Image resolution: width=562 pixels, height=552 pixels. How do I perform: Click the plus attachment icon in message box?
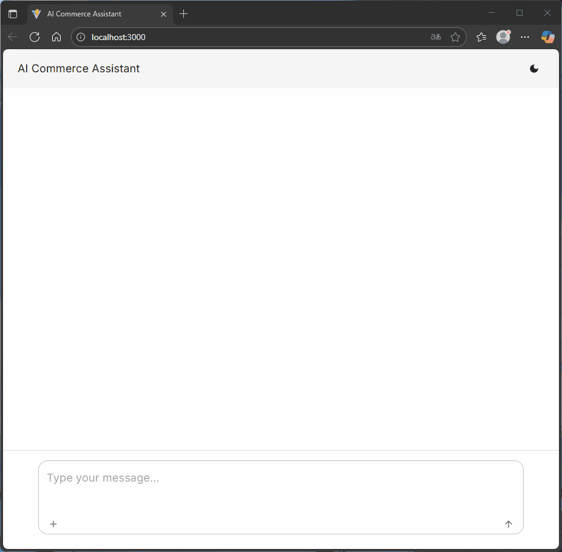53,524
